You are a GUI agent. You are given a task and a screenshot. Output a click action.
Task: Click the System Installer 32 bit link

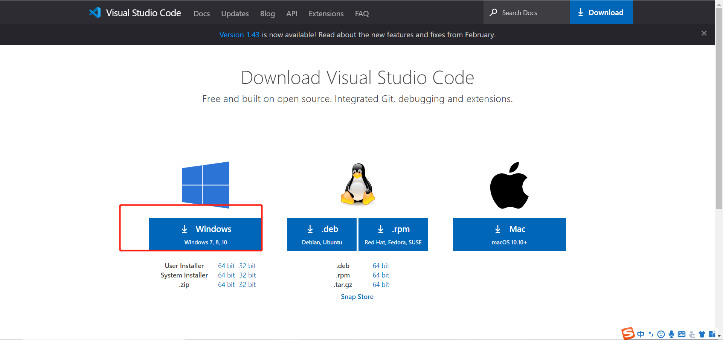point(247,275)
